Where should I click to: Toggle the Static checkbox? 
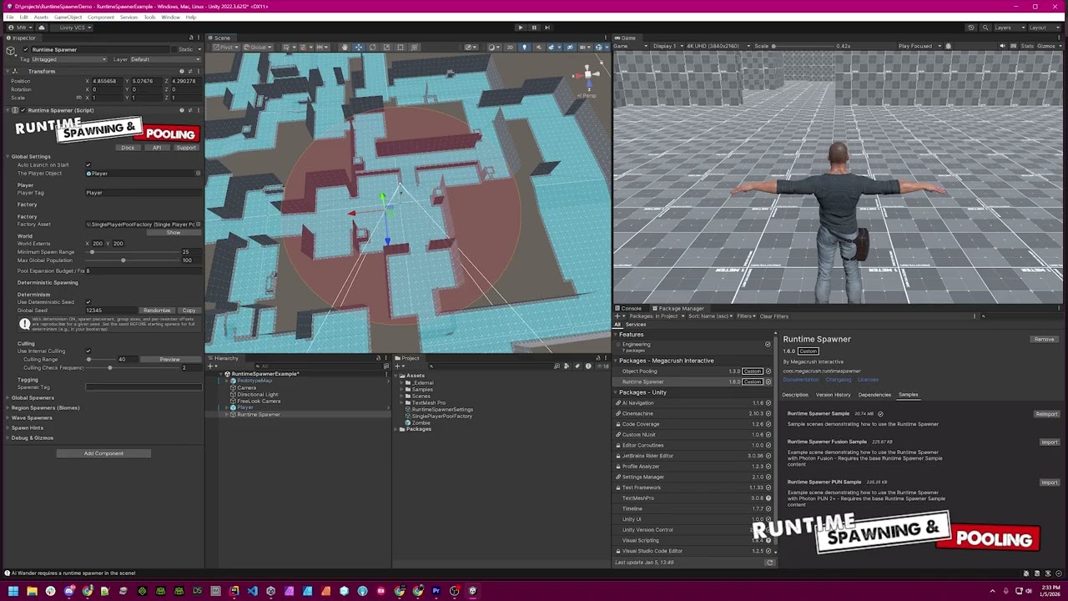click(175, 49)
